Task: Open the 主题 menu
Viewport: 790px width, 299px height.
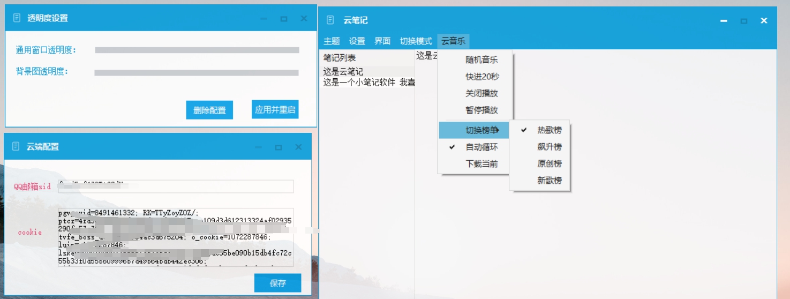Action: point(332,41)
